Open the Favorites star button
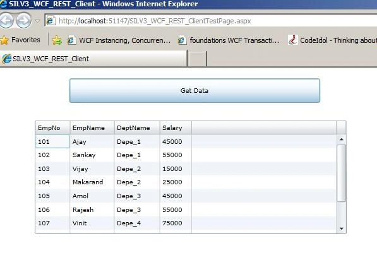The width and height of the screenshot is (377, 260). pyautogui.click(x=20, y=40)
